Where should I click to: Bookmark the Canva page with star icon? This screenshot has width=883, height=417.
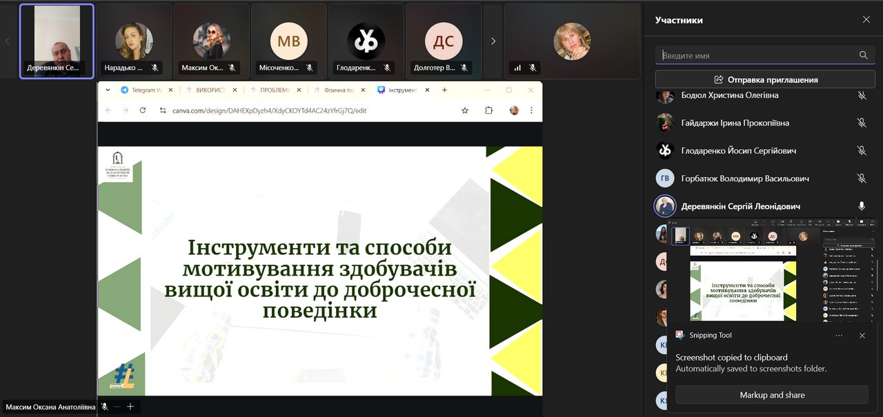pyautogui.click(x=465, y=110)
